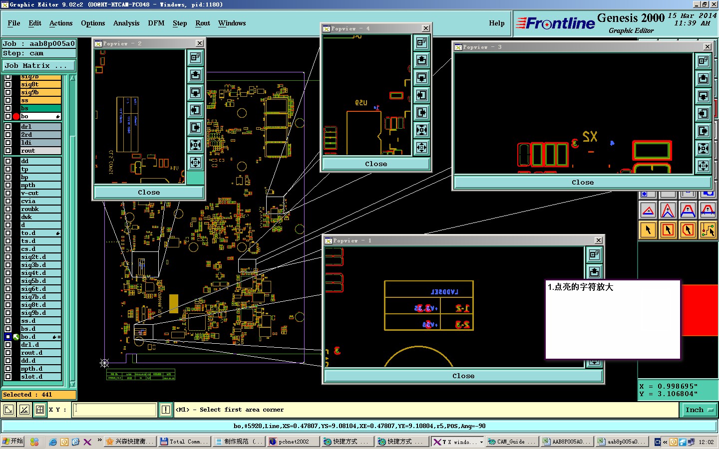The height and width of the screenshot is (449, 719).
Task: Open the Analysis menu
Action: point(126,23)
